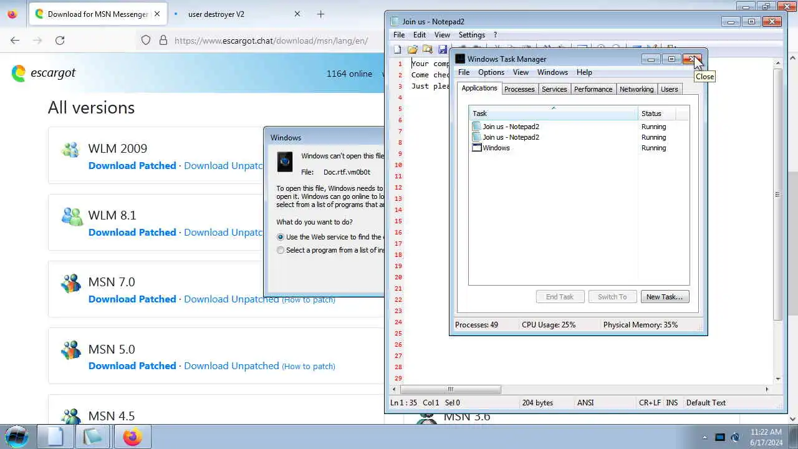Click WLM 8.1 Download Patched link
Image resolution: width=798 pixels, height=449 pixels.
click(132, 232)
